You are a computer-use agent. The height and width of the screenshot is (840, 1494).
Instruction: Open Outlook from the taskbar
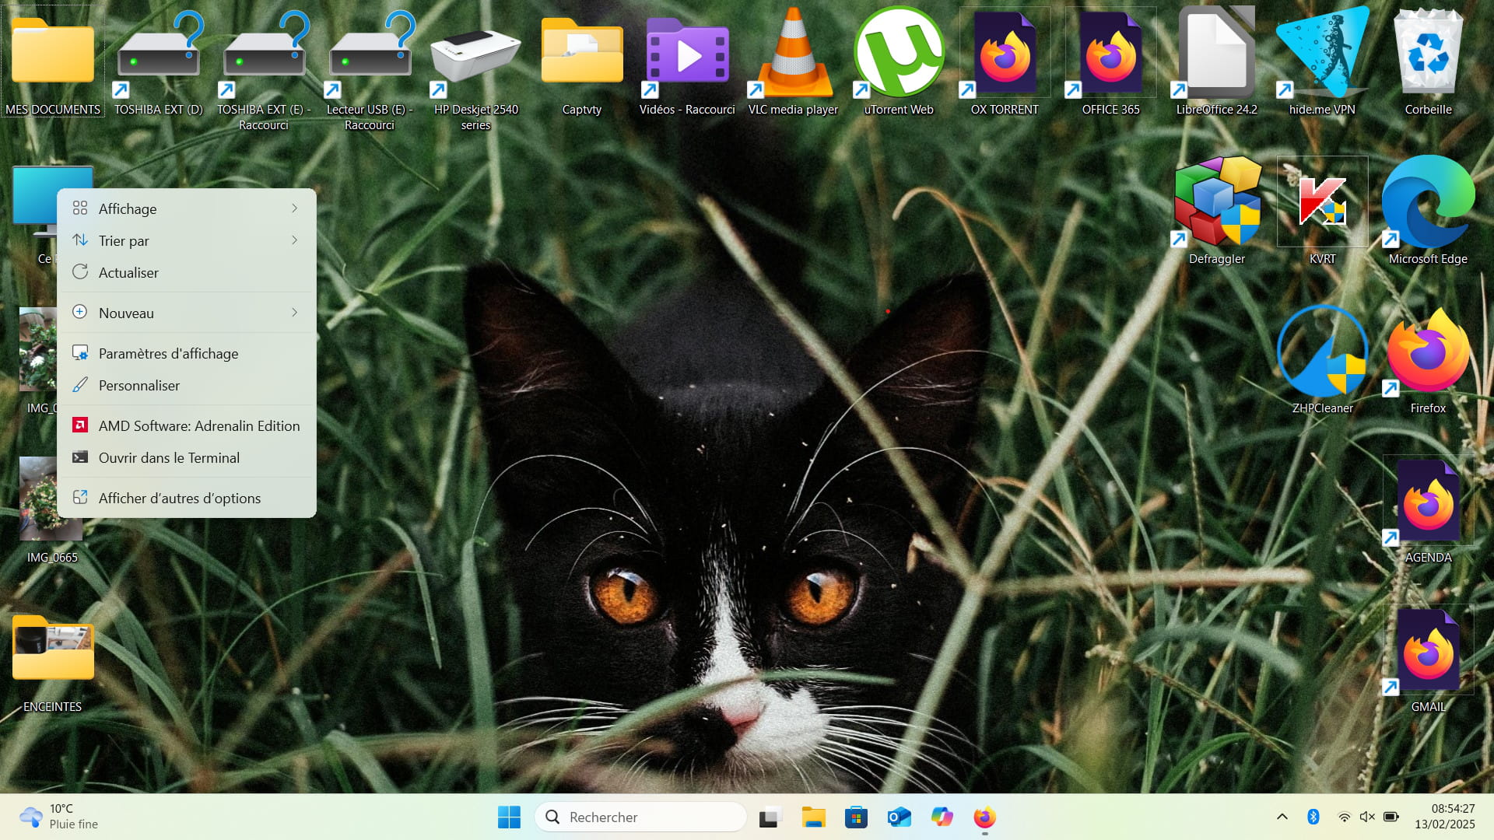pos(899,817)
